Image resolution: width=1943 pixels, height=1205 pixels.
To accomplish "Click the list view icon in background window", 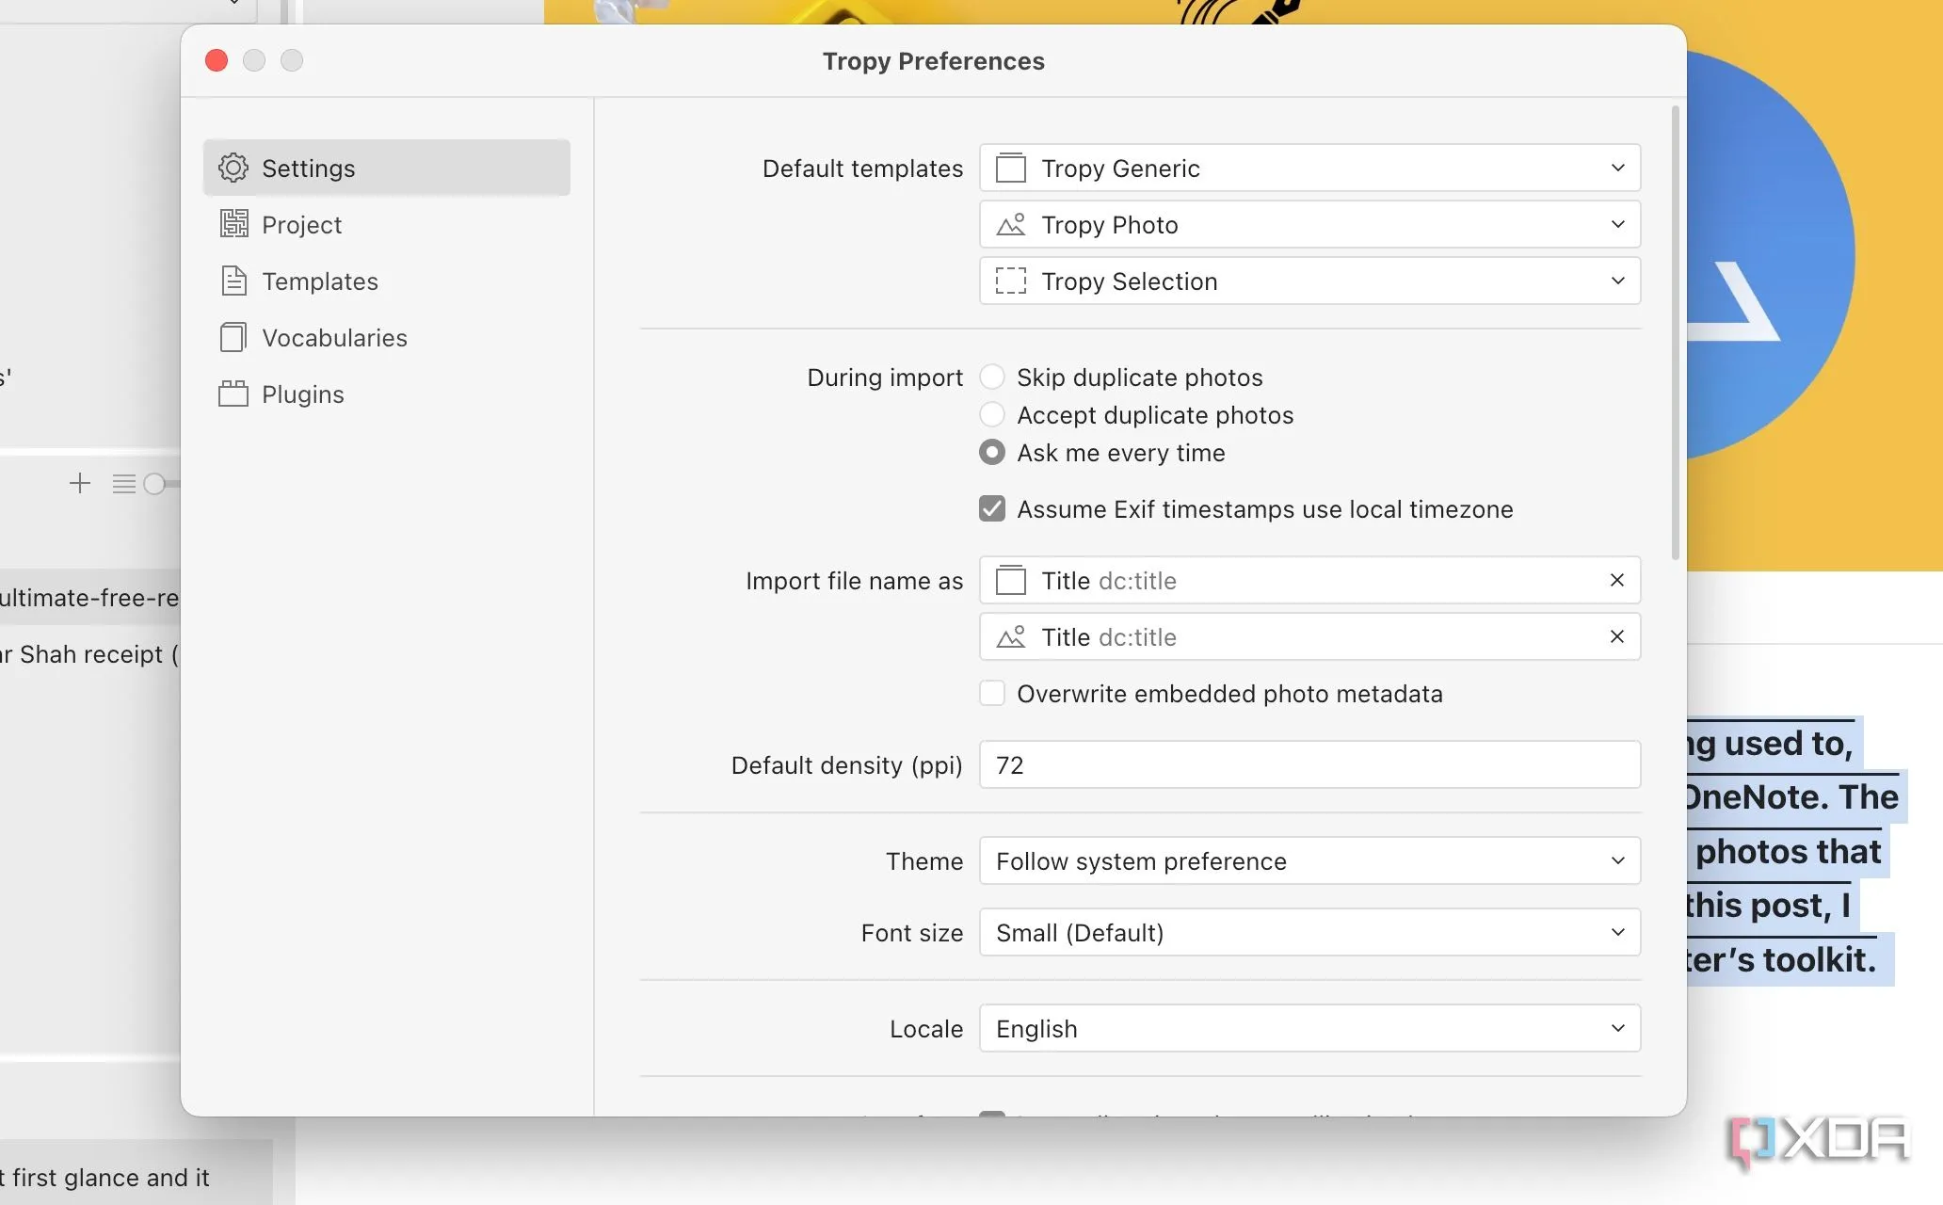I will pos(123,484).
